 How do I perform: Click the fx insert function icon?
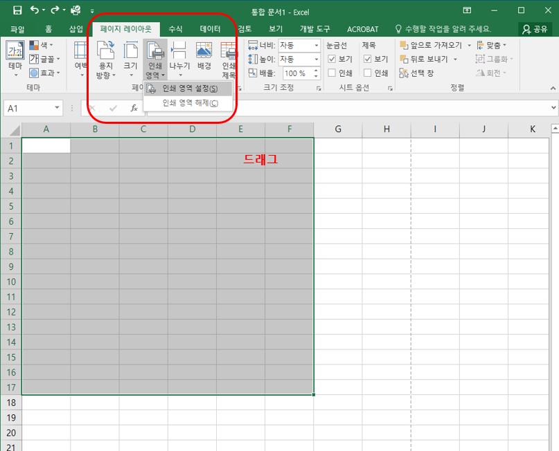(x=134, y=108)
